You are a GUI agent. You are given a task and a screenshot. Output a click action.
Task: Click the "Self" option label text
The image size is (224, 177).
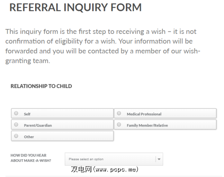[x=27, y=114]
